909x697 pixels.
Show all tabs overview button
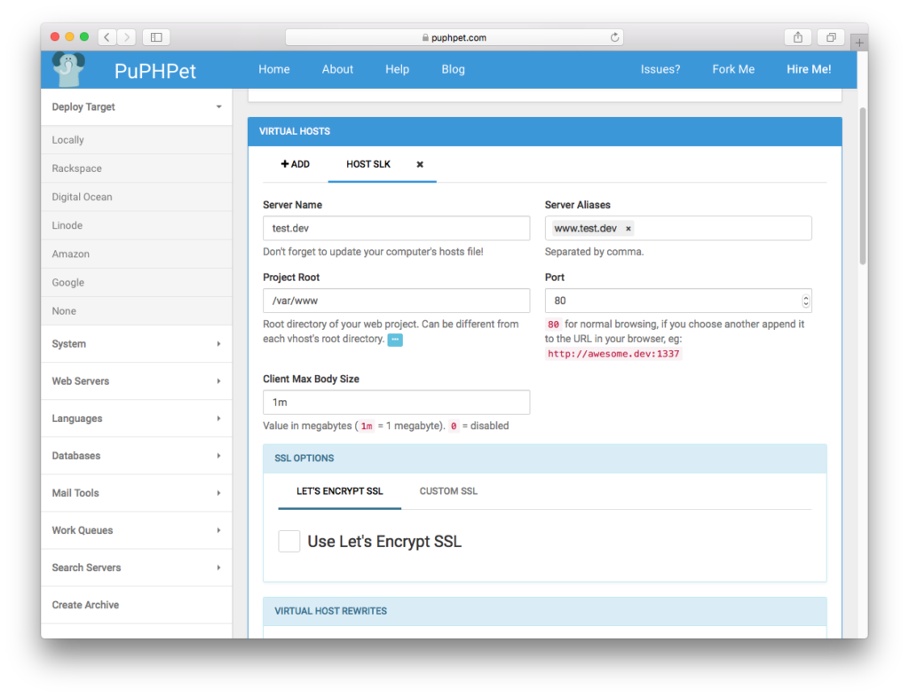click(x=831, y=37)
